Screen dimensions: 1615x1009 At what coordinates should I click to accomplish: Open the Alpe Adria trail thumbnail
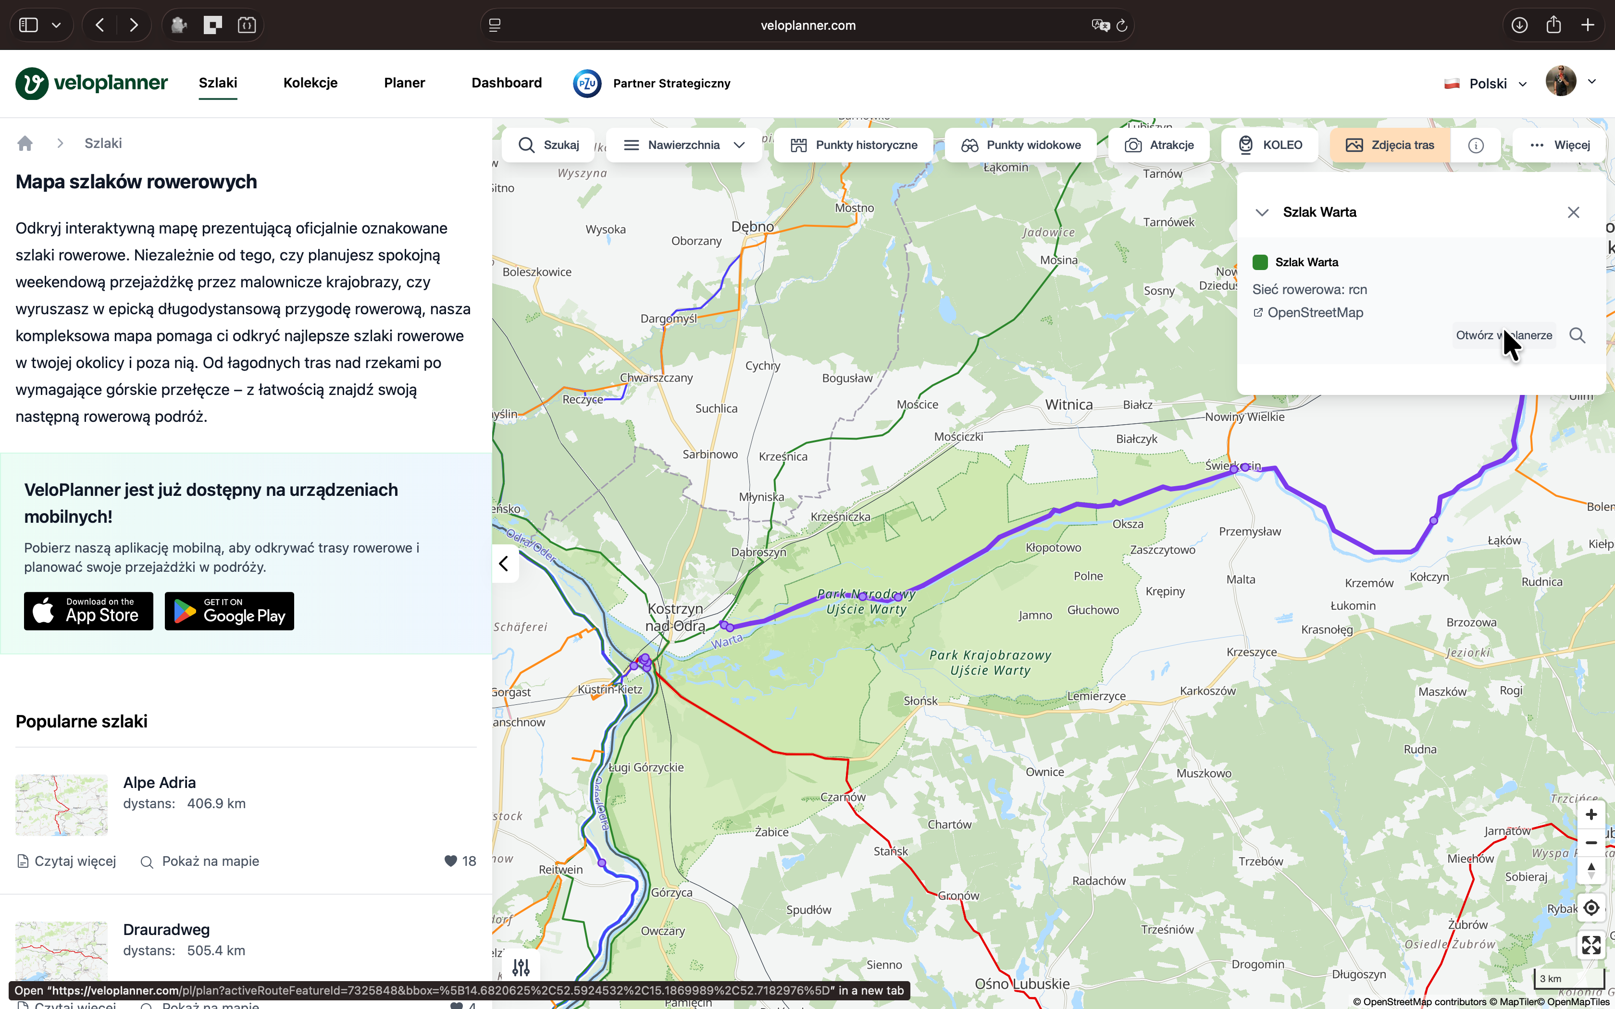62,805
